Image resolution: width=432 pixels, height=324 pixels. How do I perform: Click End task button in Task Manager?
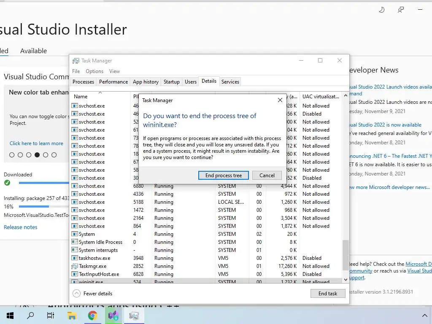pos(327,294)
